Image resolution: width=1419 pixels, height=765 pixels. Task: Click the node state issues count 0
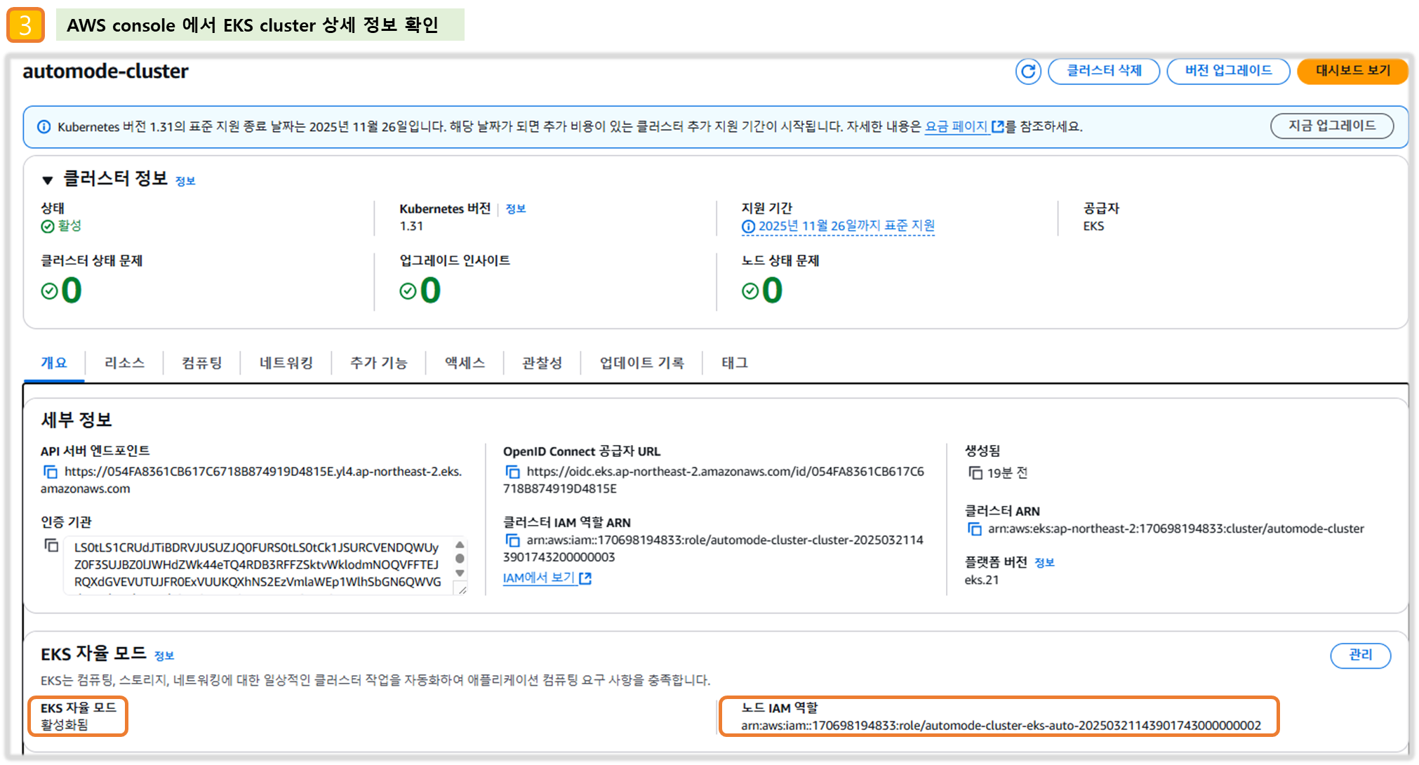tap(773, 291)
